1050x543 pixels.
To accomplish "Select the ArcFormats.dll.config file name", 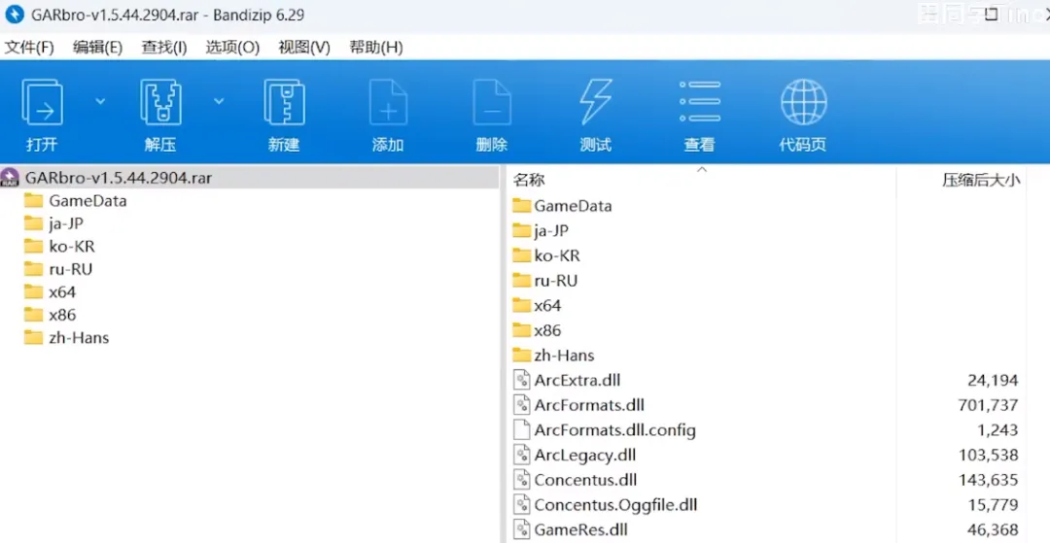I will pyautogui.click(x=615, y=430).
